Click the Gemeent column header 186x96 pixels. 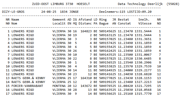pyautogui.click(x=59, y=20)
